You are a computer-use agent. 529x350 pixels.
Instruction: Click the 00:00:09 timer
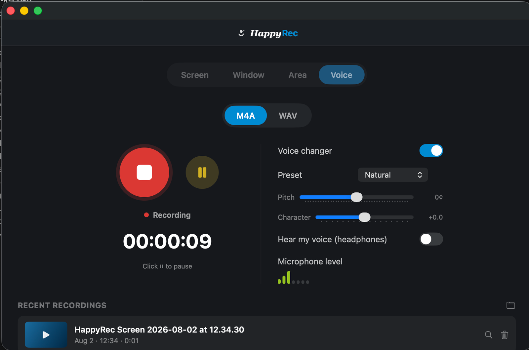[x=167, y=241]
